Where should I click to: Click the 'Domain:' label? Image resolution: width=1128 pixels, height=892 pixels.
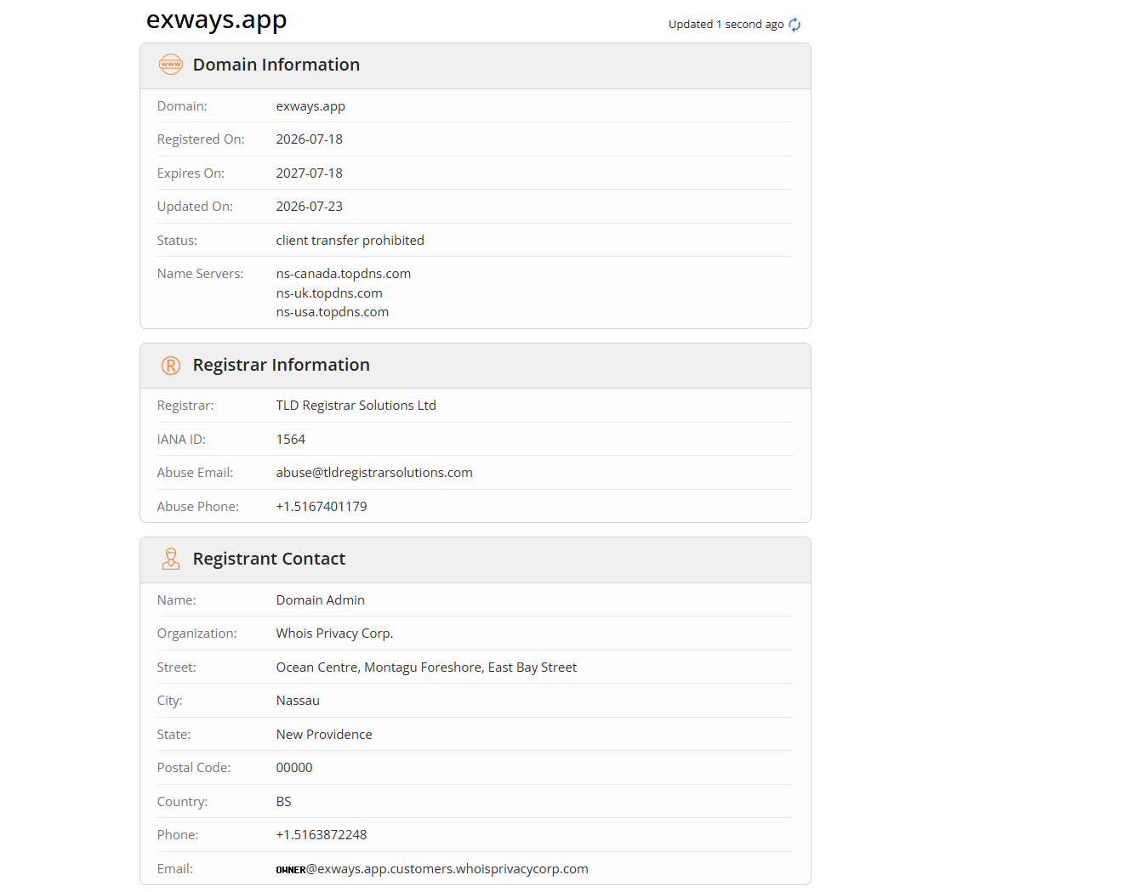[x=182, y=106]
